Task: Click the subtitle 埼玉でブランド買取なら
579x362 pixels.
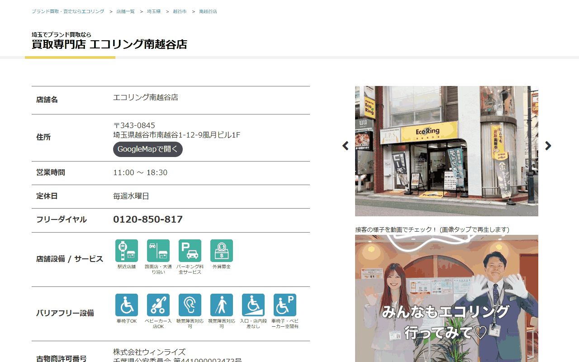Action: [62, 34]
